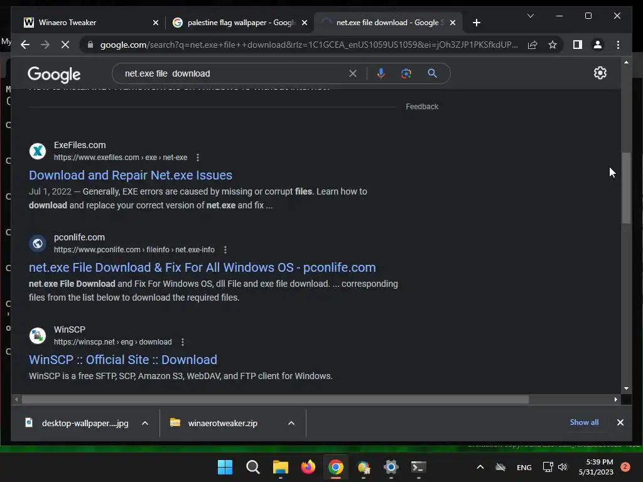Screen dimensions: 643x482
Task: Open volume control in system tray
Action: (x=563, y=467)
